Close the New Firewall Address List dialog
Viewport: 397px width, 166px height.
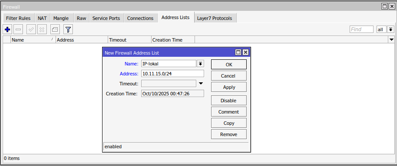(245, 52)
